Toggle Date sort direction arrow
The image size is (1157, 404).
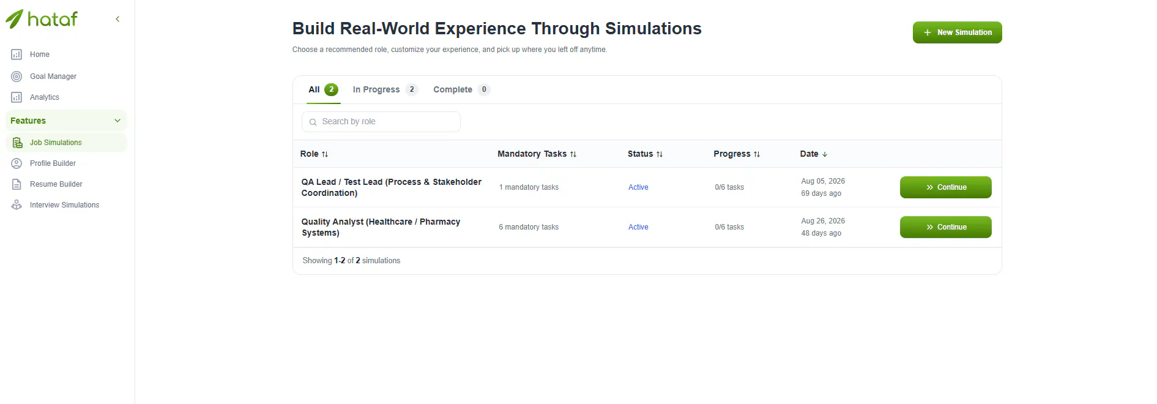(x=825, y=154)
